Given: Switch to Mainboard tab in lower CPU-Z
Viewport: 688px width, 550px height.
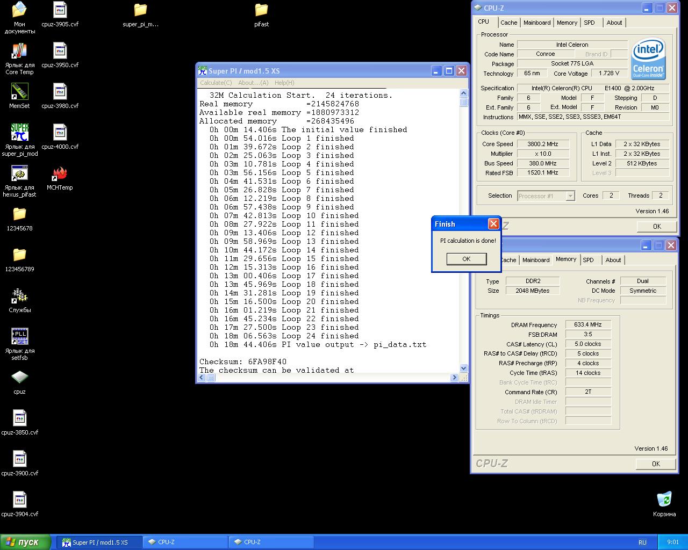Looking at the screenshot, I should 536,260.
